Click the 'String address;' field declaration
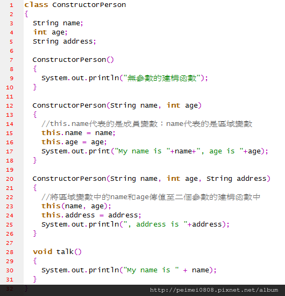 pos(65,41)
